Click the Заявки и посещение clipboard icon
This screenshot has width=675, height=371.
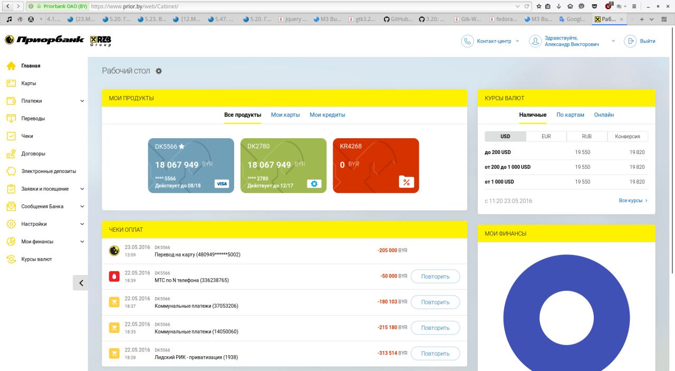click(11, 189)
